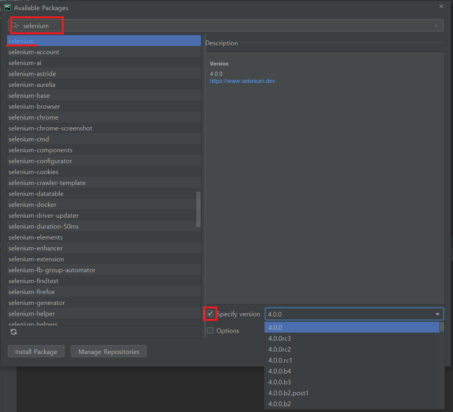Image resolution: width=453 pixels, height=412 pixels.
Task: Select selenium-chrome-screenshot package
Action: coord(104,128)
